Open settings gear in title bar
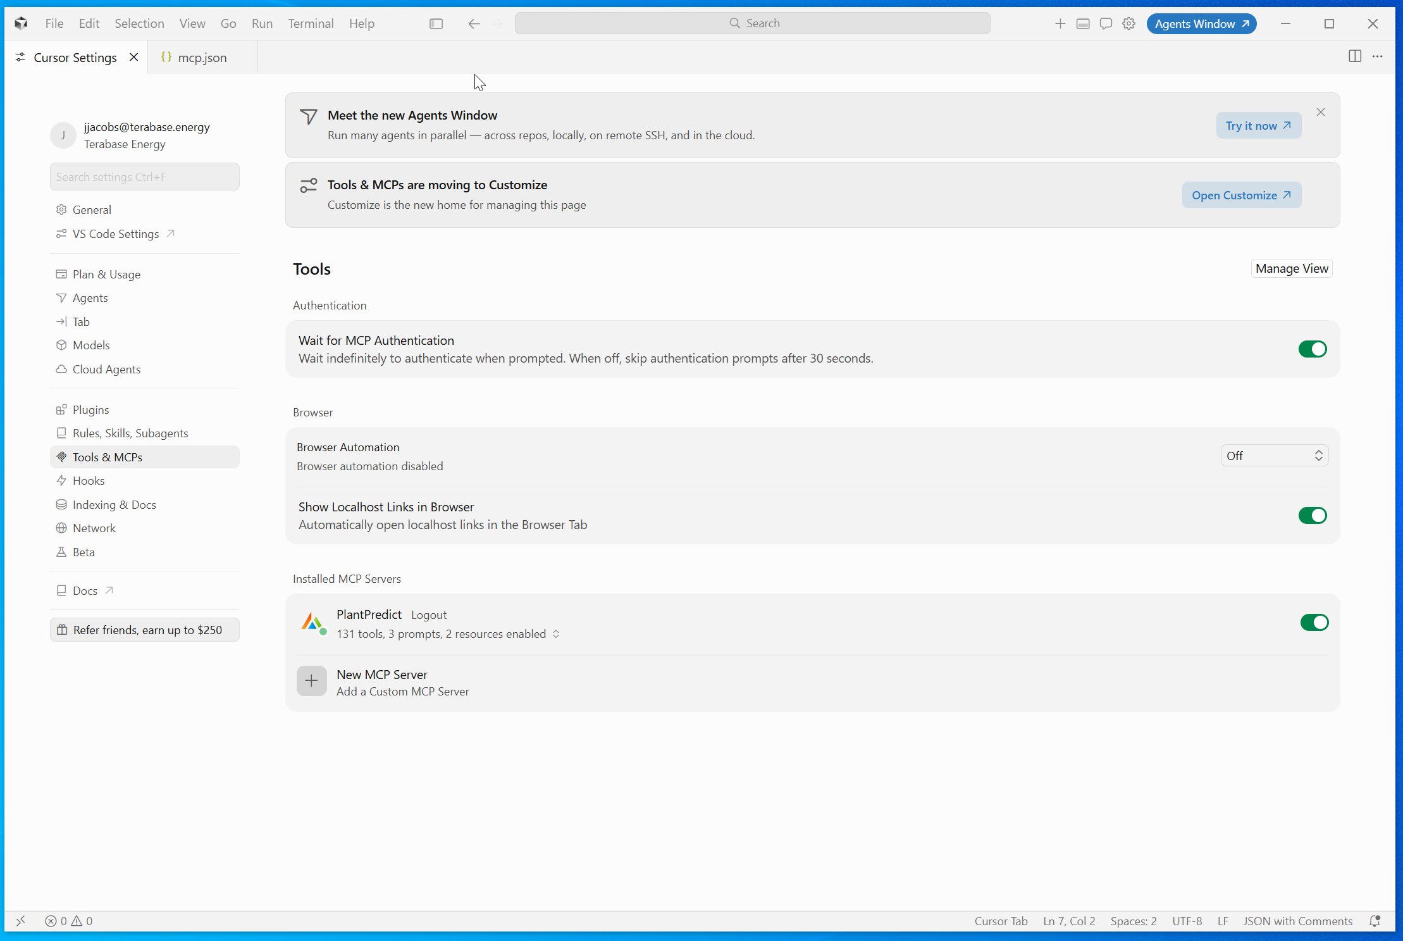The width and height of the screenshot is (1403, 941). click(1128, 23)
